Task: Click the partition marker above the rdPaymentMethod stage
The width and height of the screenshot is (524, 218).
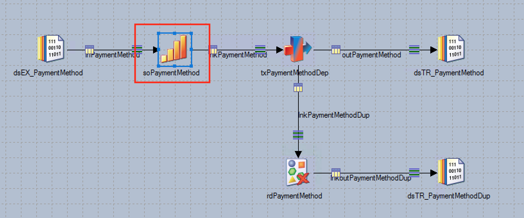Action: [298, 135]
